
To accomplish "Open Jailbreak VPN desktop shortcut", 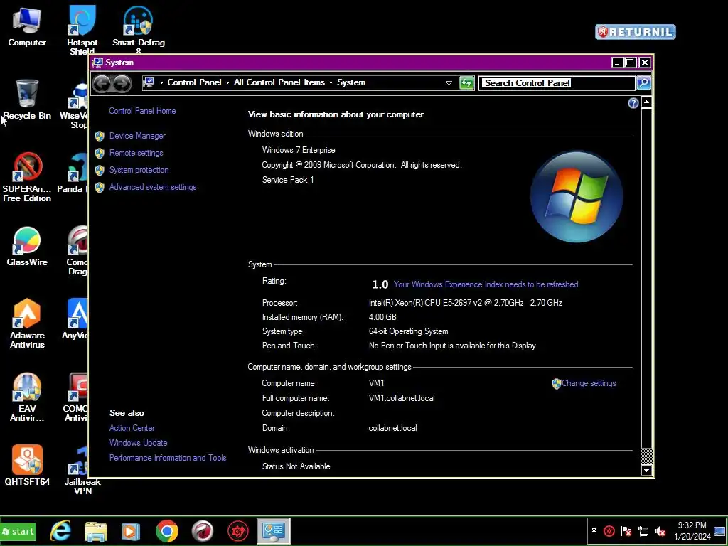I will click(x=82, y=471).
